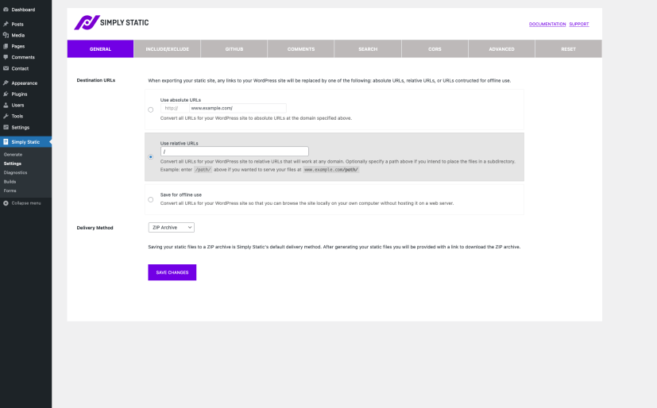Select Use relative URLs radio button
Viewport: 657px width, 408px height.
tap(151, 156)
